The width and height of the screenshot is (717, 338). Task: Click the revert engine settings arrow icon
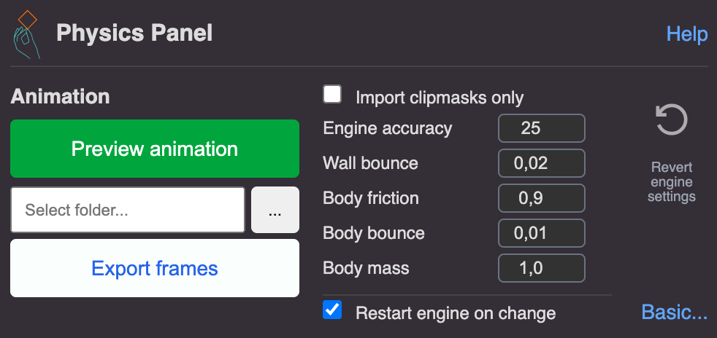[671, 120]
